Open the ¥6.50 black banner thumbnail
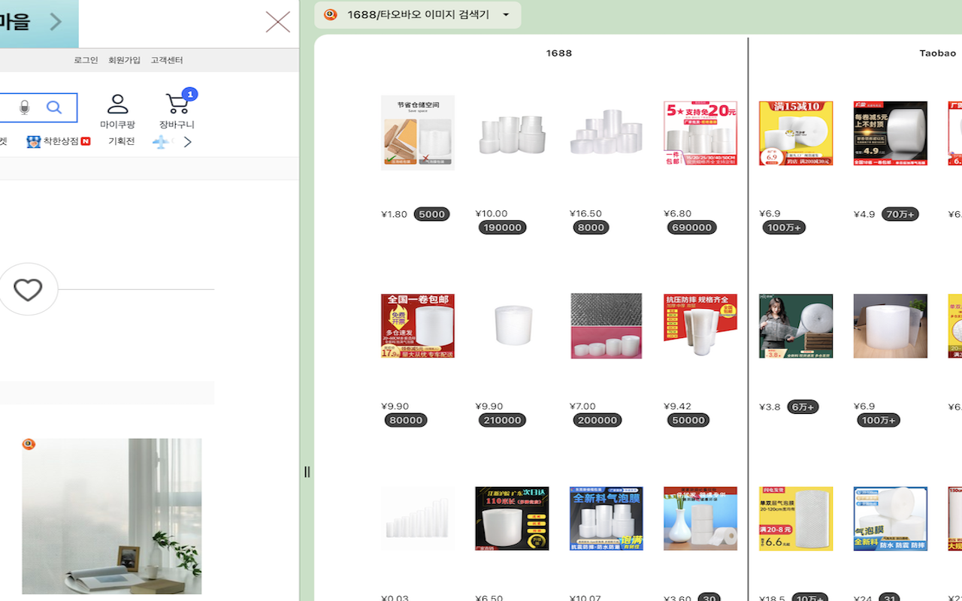The image size is (962, 601). [x=513, y=518]
